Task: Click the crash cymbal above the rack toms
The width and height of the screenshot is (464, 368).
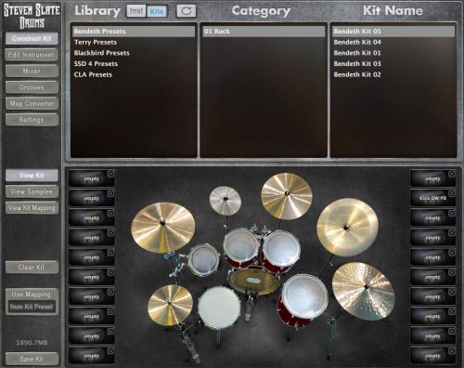Action: click(x=287, y=196)
